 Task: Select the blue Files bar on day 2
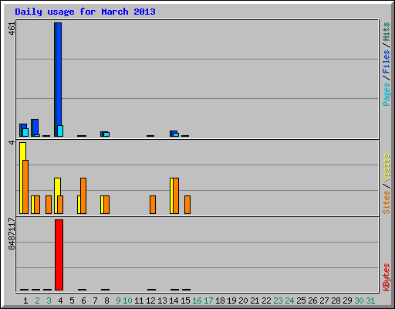click(35, 127)
